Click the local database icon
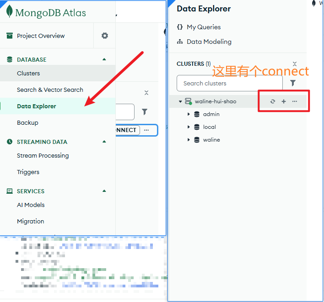 (197, 127)
